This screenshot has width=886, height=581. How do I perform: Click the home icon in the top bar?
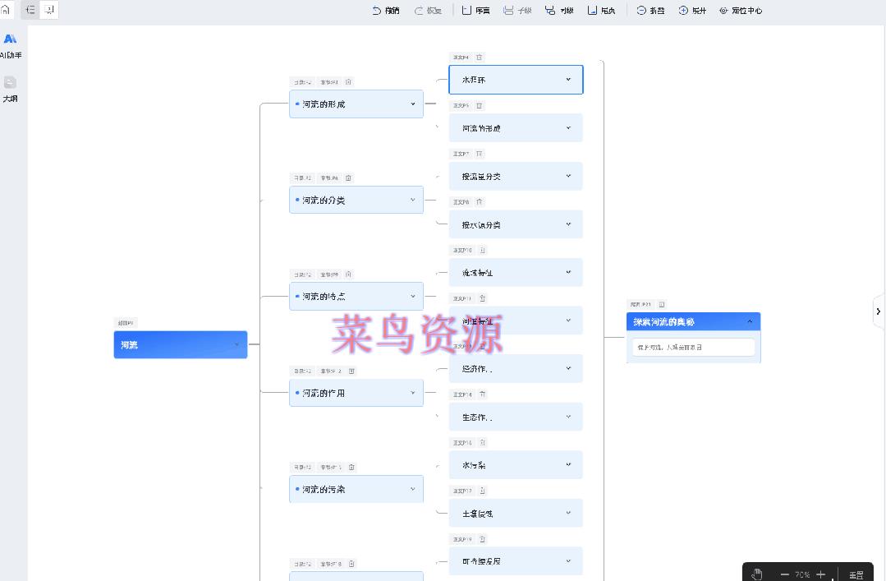coord(8,10)
